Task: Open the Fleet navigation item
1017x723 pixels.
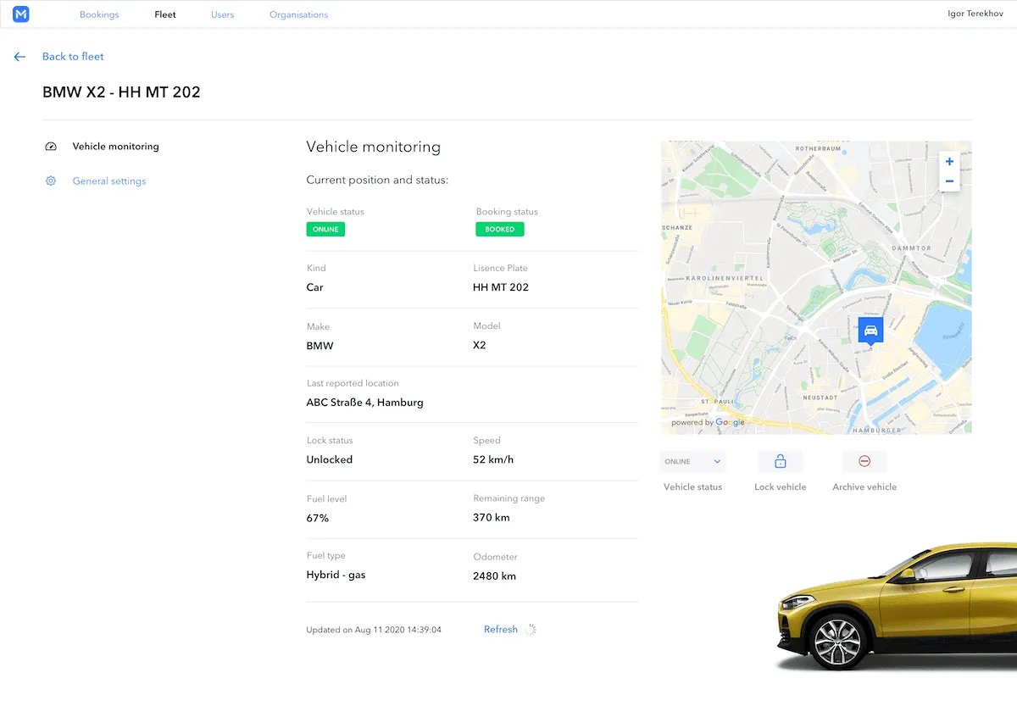Action: click(164, 14)
